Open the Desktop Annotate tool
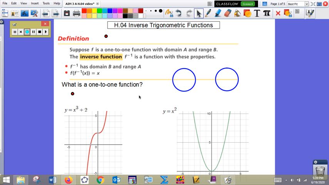The height and width of the screenshot is (185, 329). (24, 13)
